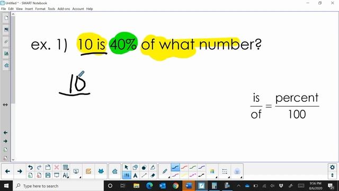Click the sidebar scroll down arrow
This screenshot has width=339, height=191.
tap(13, 160)
